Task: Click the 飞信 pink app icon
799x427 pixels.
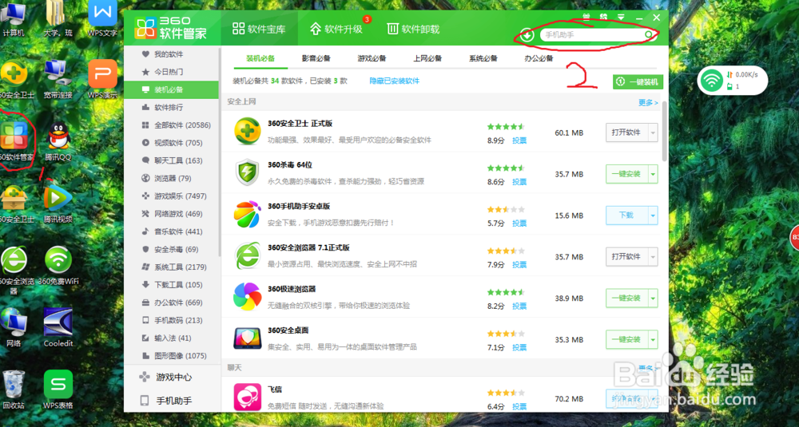Action: tap(247, 397)
